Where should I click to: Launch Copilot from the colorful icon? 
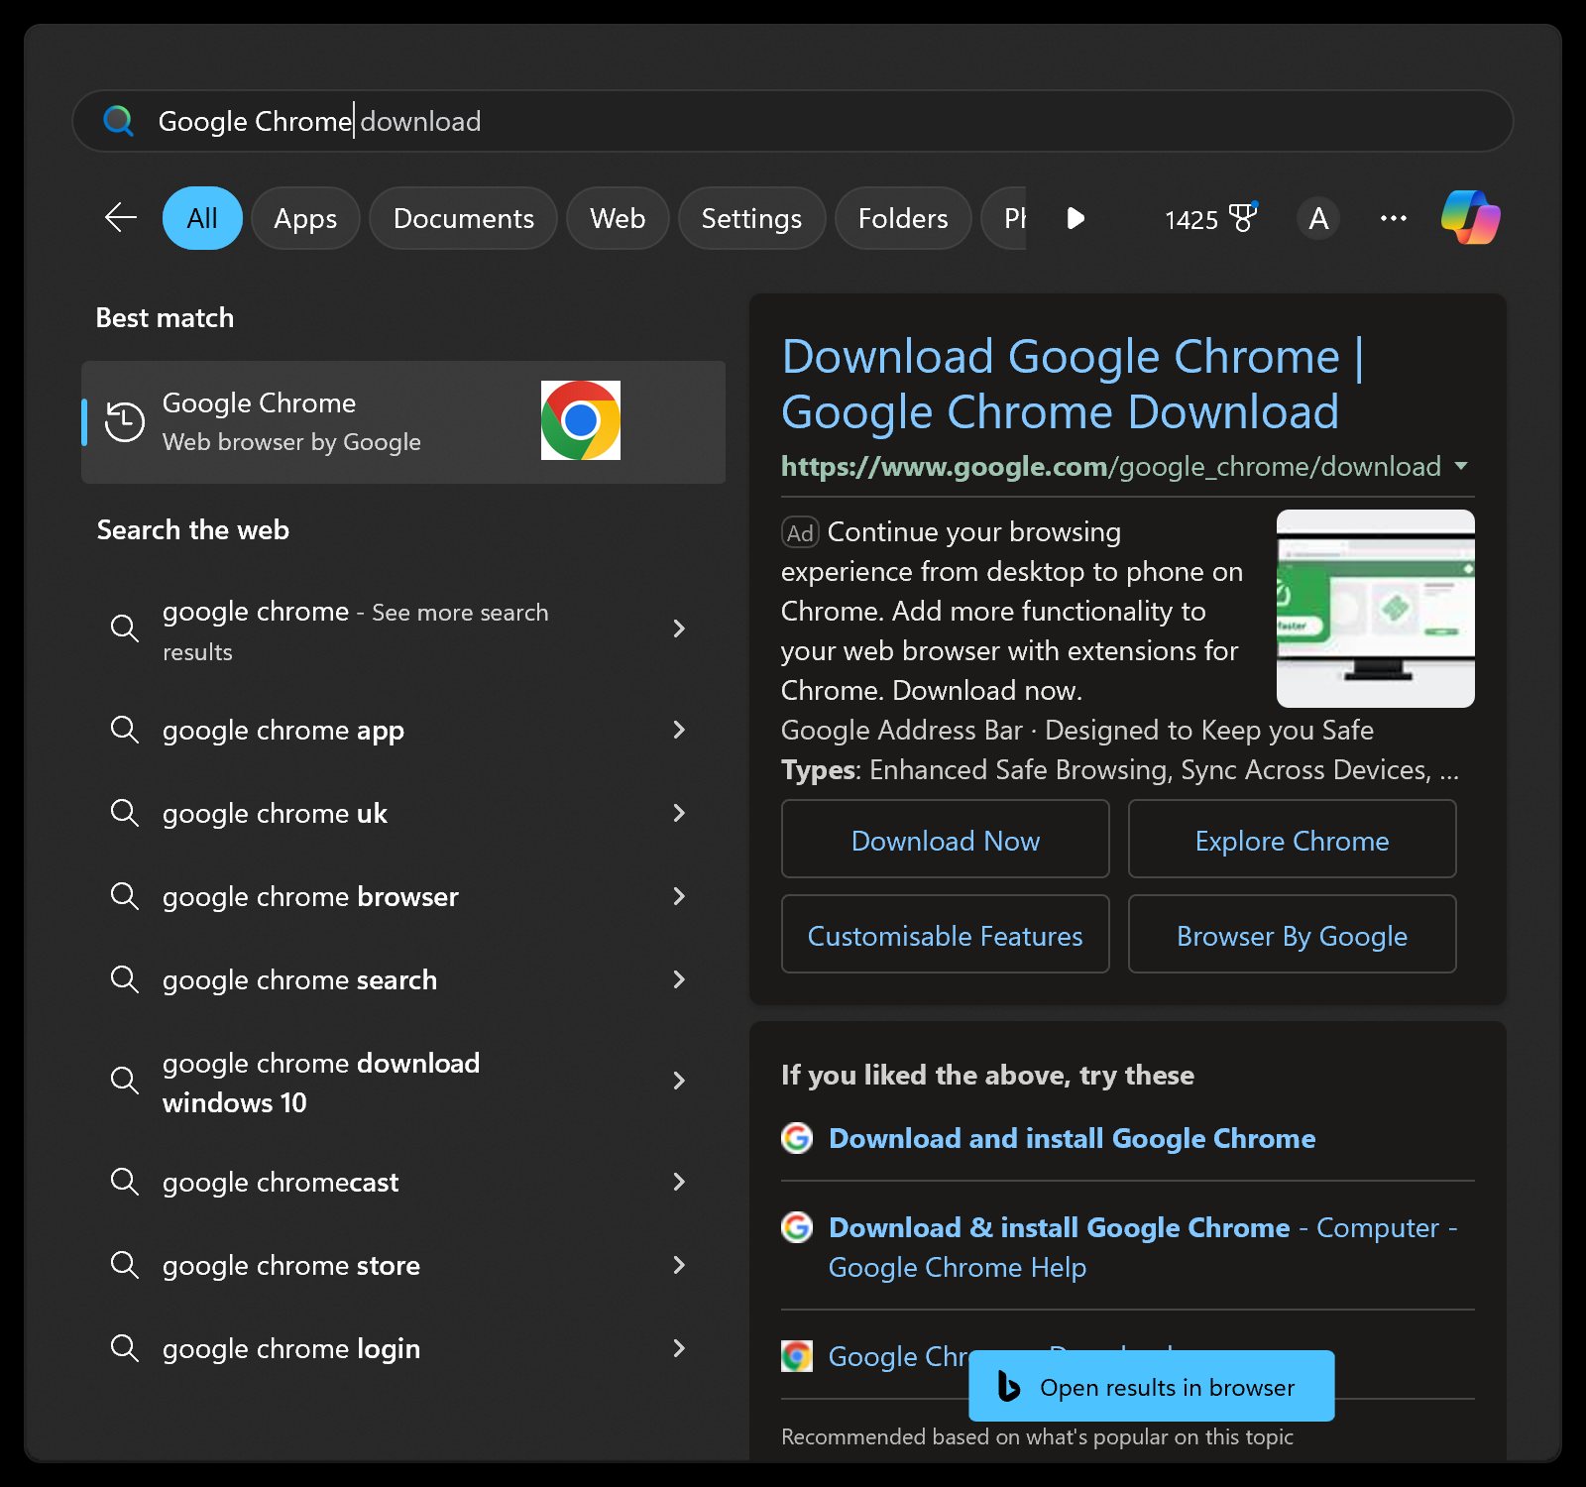tap(1471, 217)
